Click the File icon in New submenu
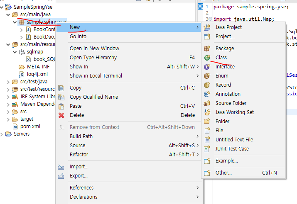 pyautogui.click(x=207, y=131)
